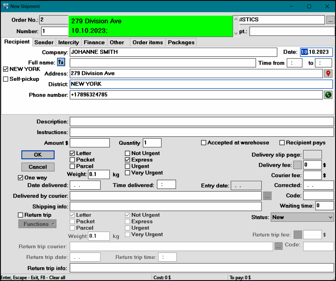Click the Code field beside Delivered by courier
Screen dimensions: 336x281
point(318,196)
